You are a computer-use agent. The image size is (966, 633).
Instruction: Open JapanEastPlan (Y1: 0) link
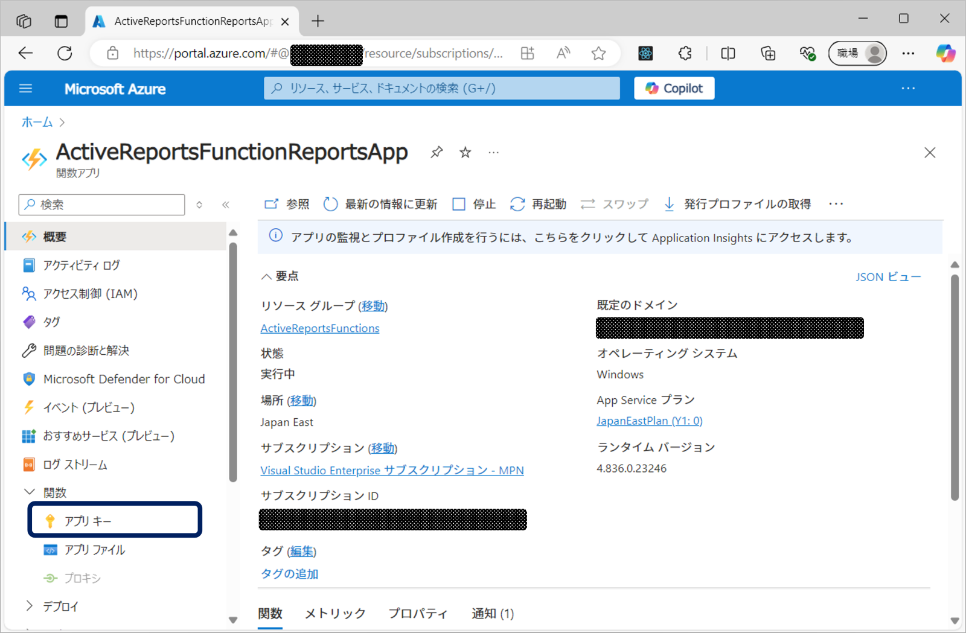650,421
